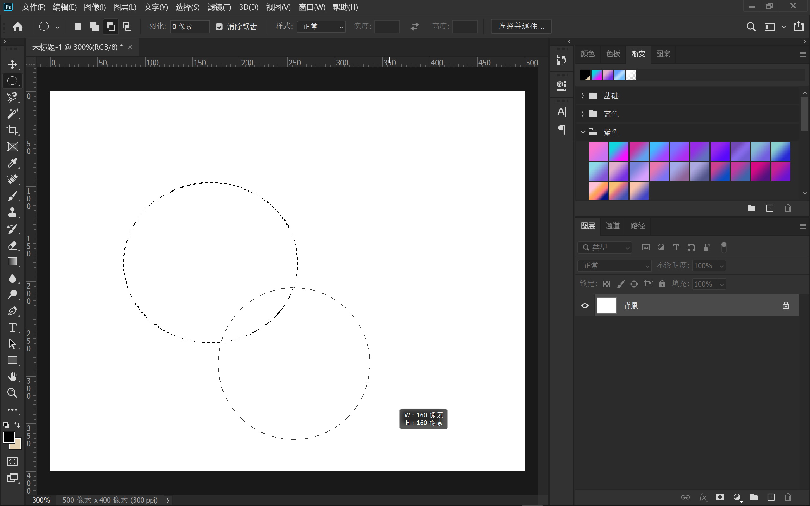Toggle the layer filter on/off switch
Image resolution: width=810 pixels, height=506 pixels.
pyautogui.click(x=724, y=247)
